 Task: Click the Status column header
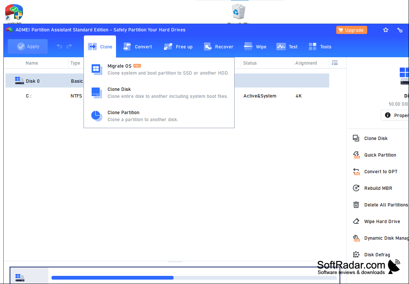coord(250,63)
